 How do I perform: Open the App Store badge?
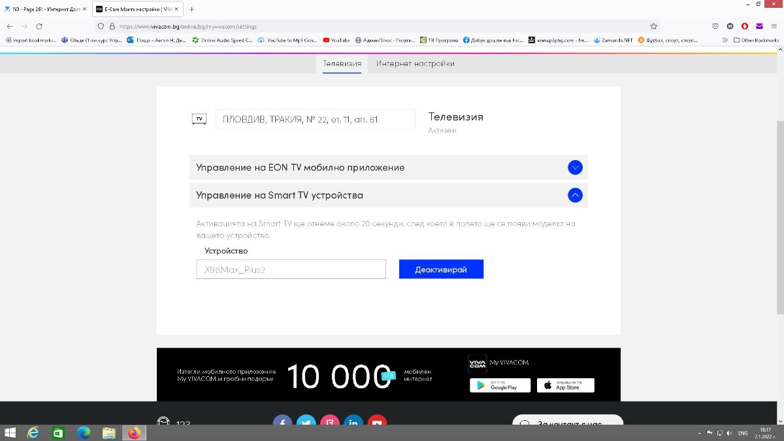[566, 385]
